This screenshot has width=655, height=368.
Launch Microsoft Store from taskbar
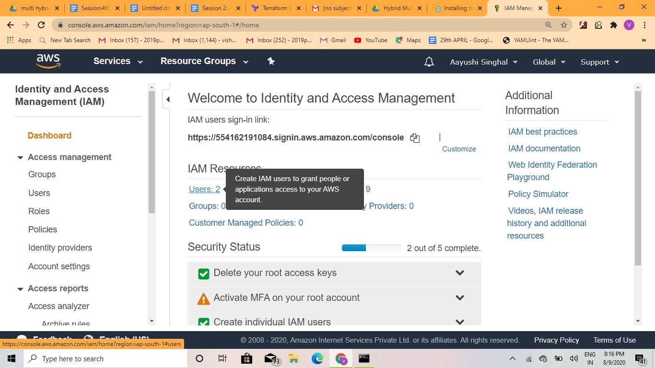point(246,358)
